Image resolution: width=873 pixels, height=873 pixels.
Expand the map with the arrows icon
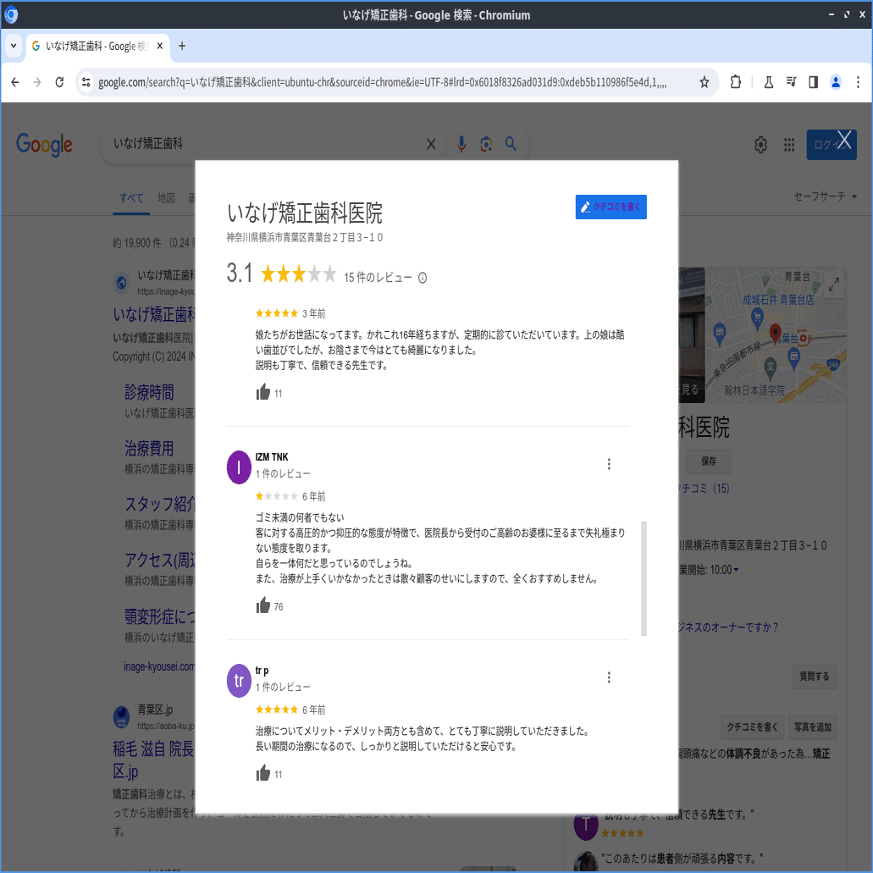(x=833, y=285)
